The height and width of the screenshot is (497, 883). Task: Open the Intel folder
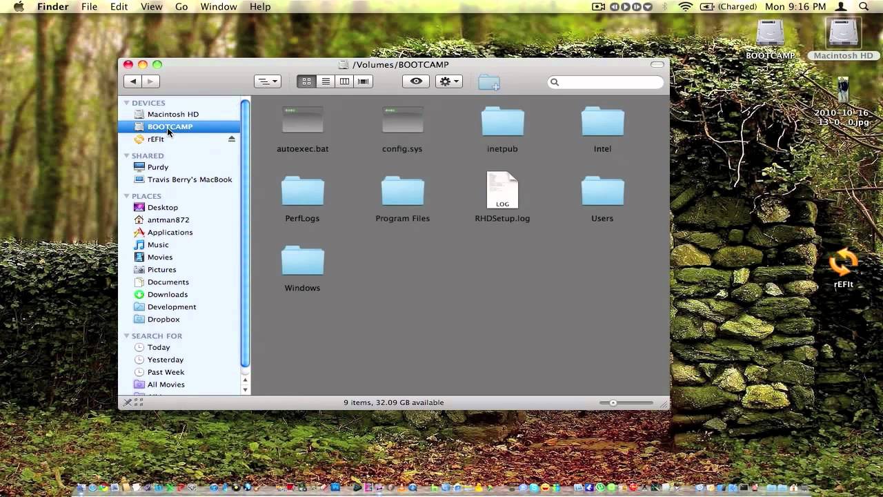(x=602, y=121)
